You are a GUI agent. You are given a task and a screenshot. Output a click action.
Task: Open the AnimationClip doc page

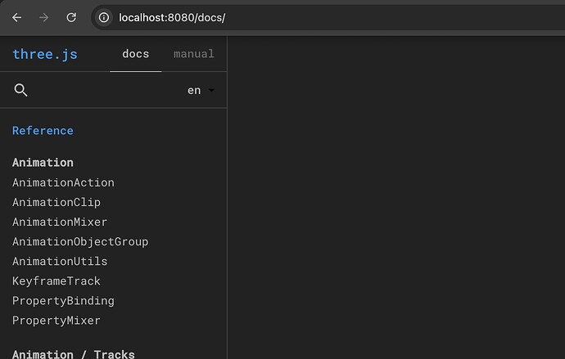click(56, 202)
